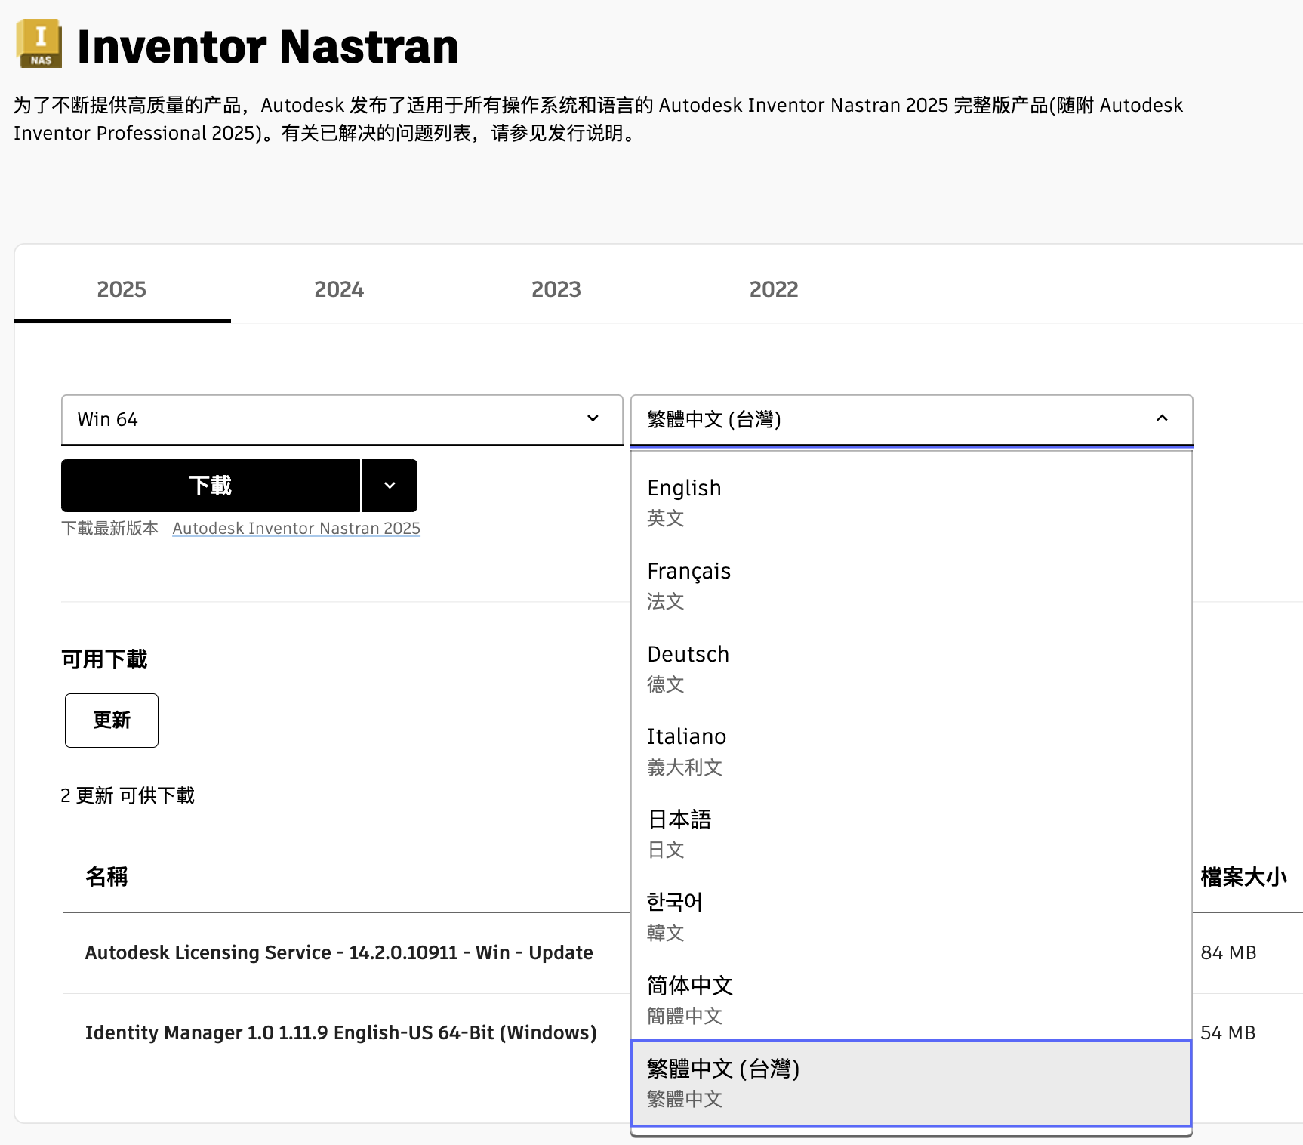
Task: Open the 2023 version tab
Action: pyautogui.click(x=556, y=289)
